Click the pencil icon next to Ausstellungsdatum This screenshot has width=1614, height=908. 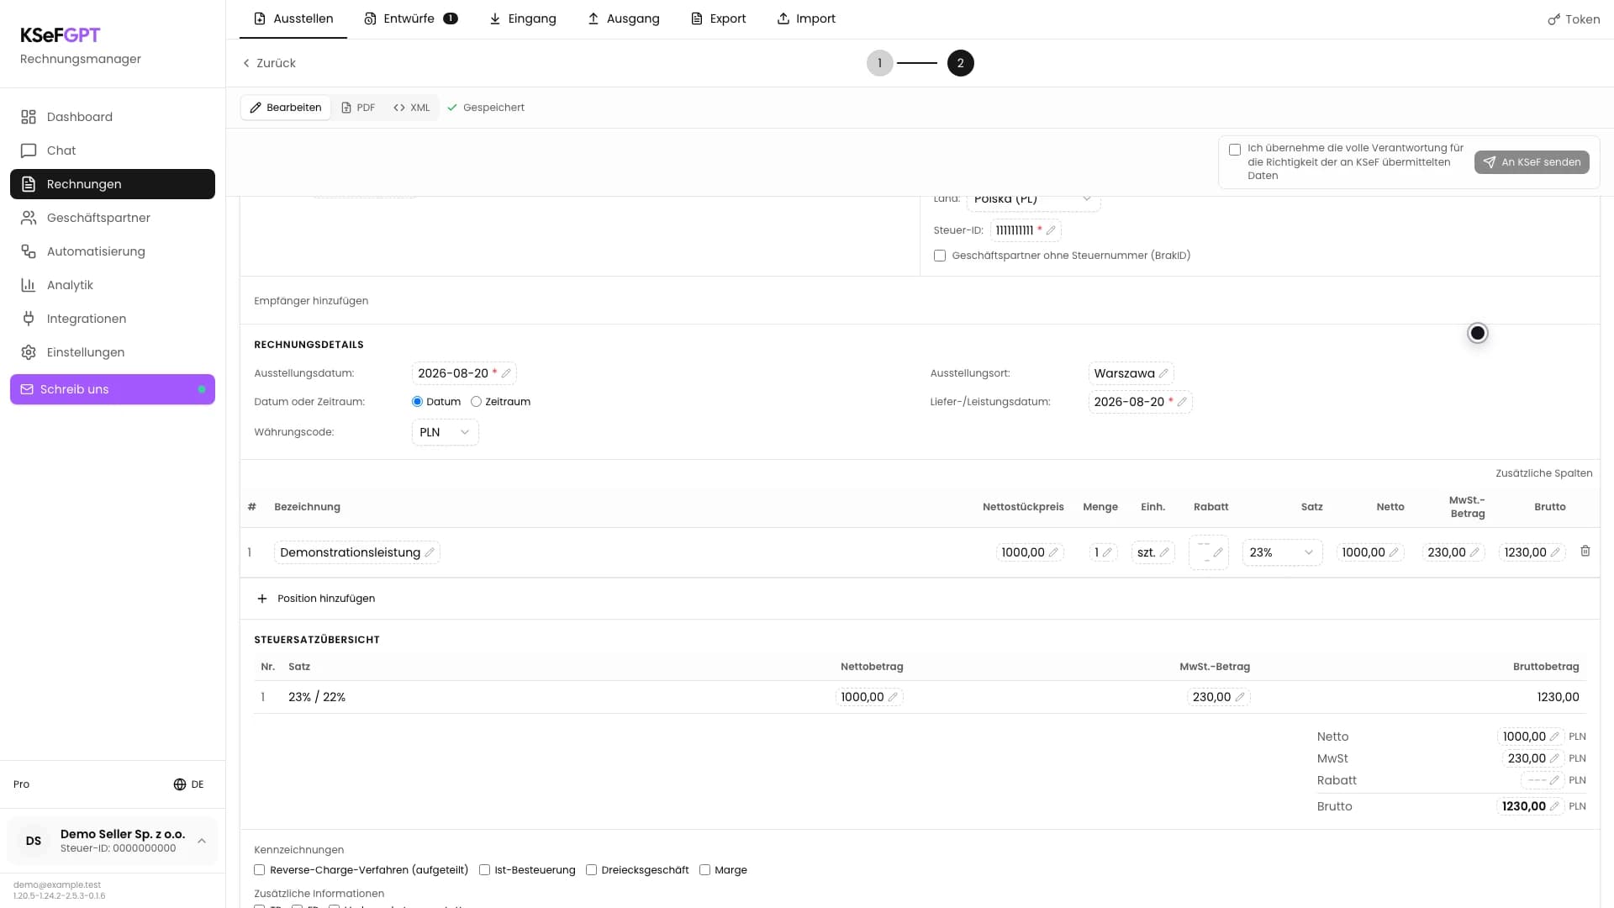[506, 373]
